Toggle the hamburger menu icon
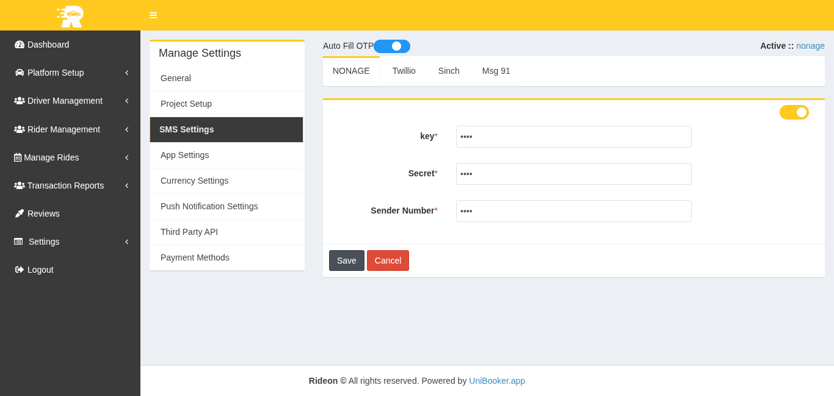Image resolution: width=834 pixels, height=396 pixels. (x=153, y=15)
